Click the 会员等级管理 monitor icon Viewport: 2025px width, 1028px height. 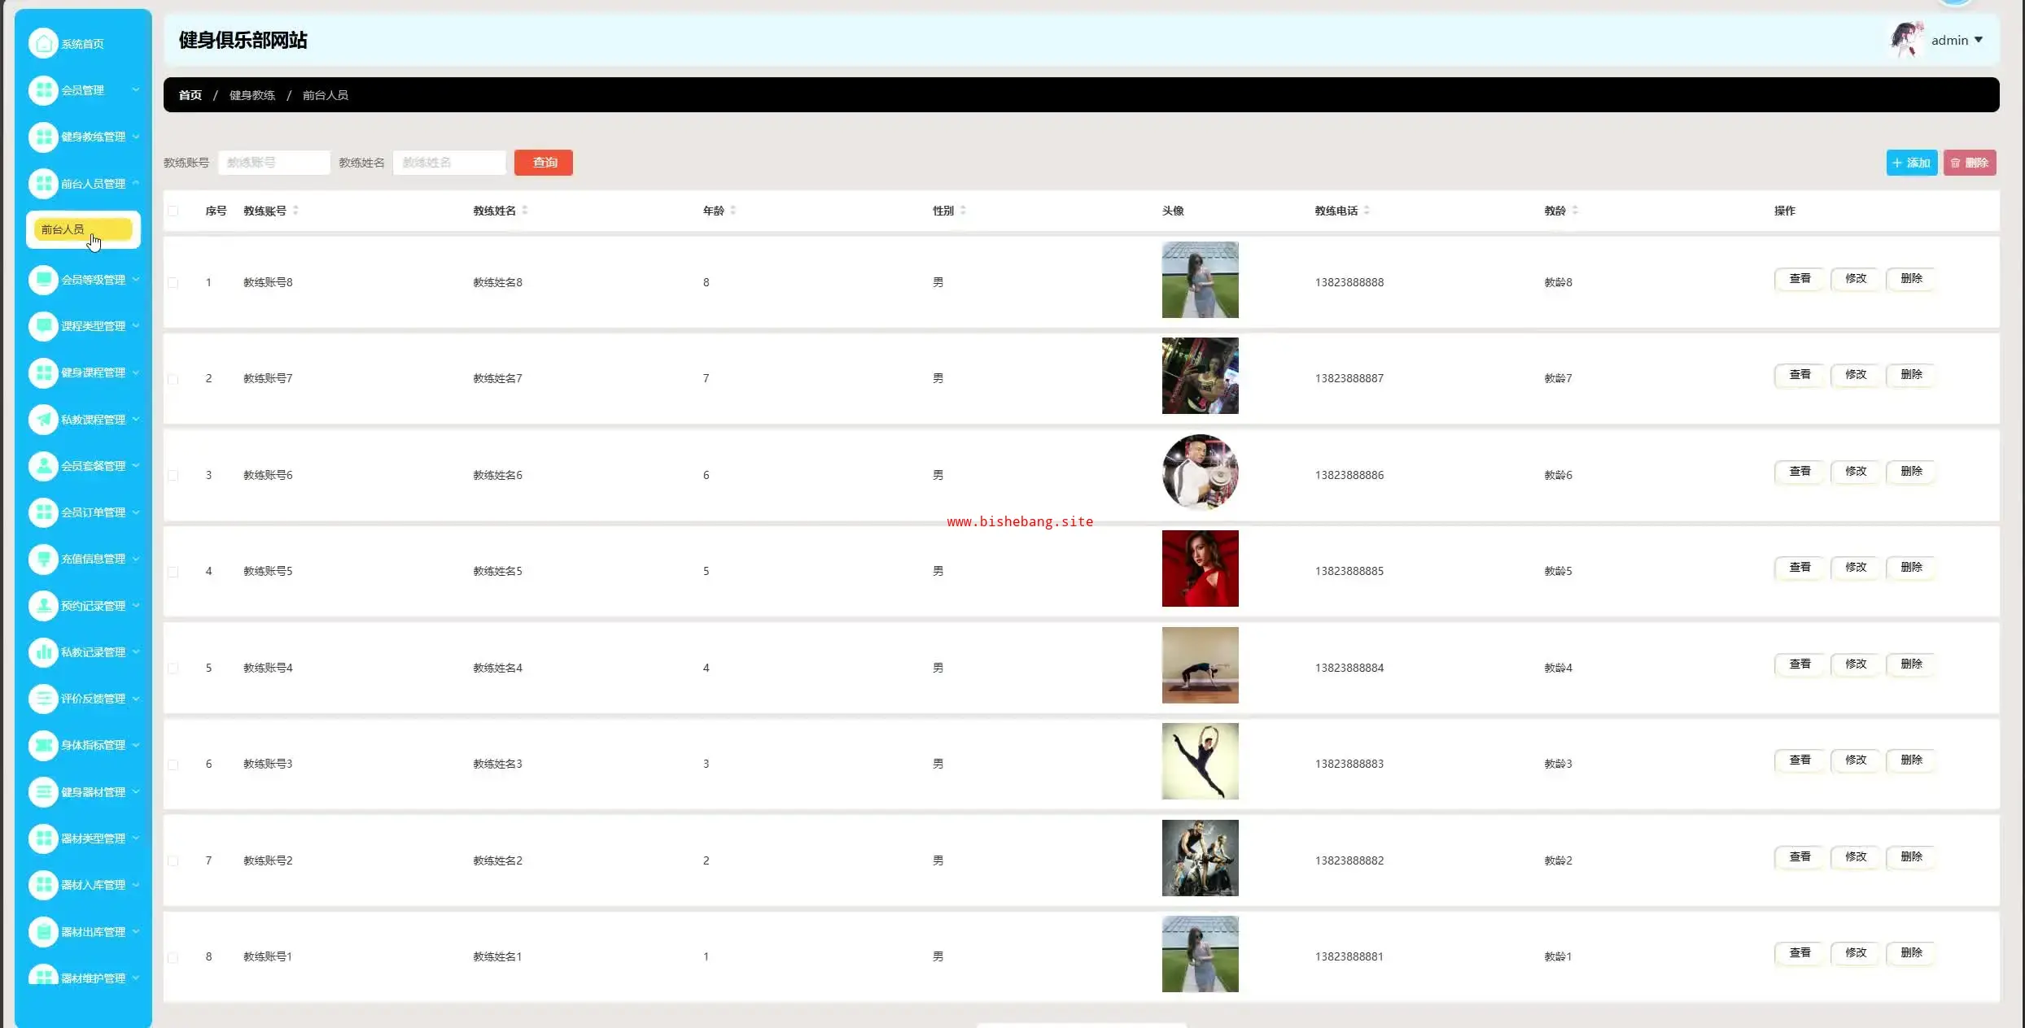tap(43, 279)
